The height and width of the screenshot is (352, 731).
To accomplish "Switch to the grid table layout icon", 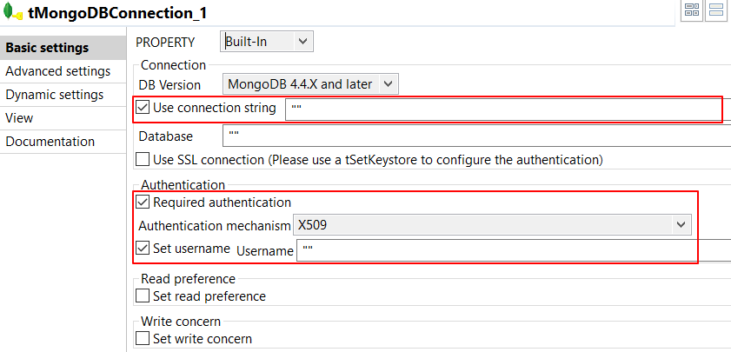I will click(x=693, y=10).
